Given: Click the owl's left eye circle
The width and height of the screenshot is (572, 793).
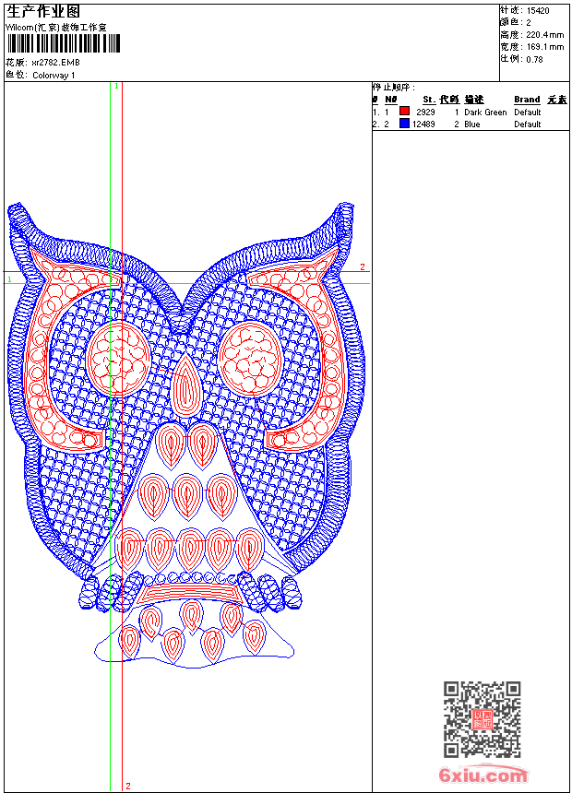Looking at the screenshot, I should (x=119, y=355).
